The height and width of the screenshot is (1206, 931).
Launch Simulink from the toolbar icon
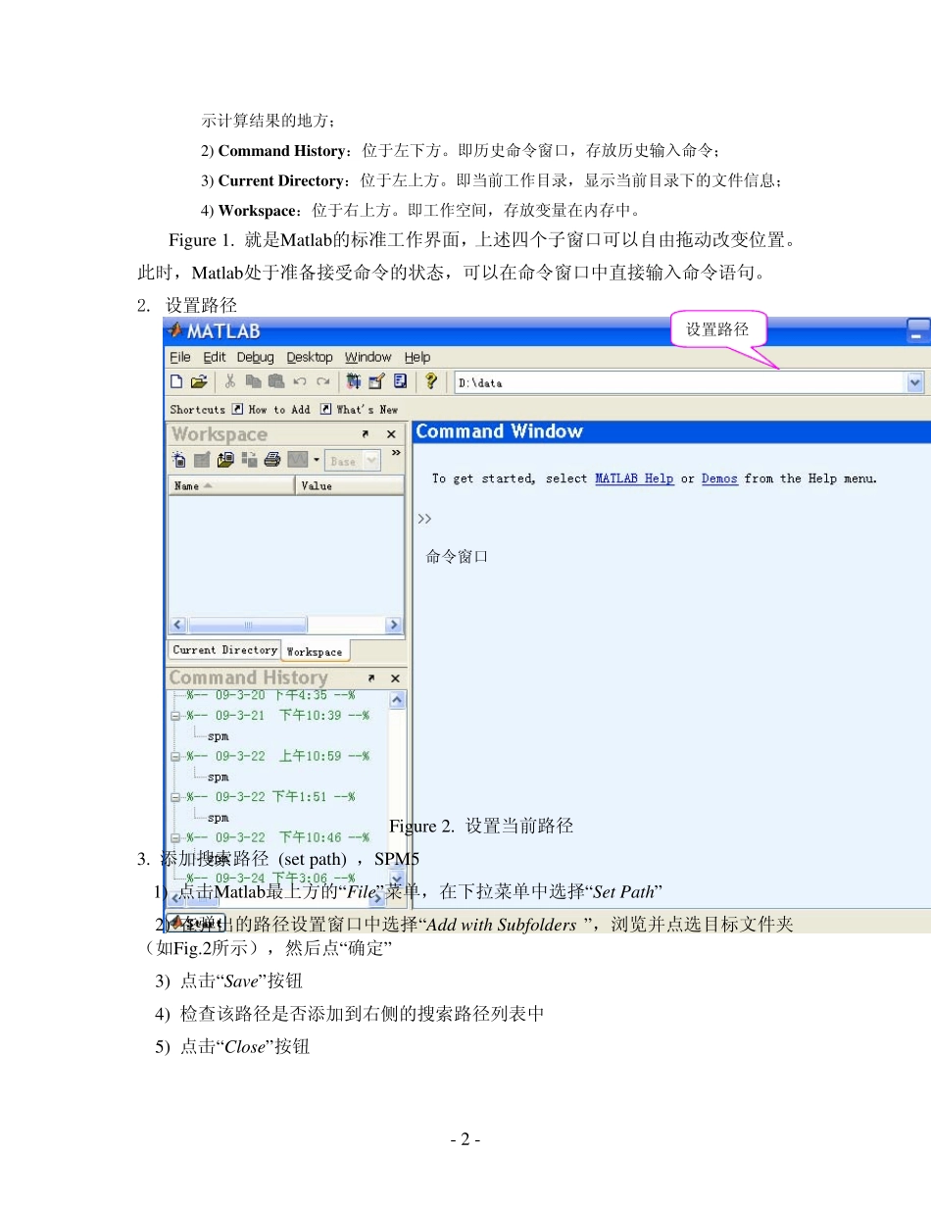pos(354,381)
